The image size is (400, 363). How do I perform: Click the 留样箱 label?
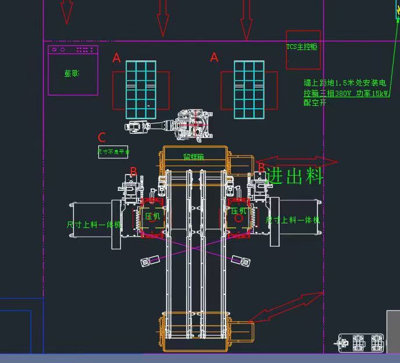click(194, 157)
